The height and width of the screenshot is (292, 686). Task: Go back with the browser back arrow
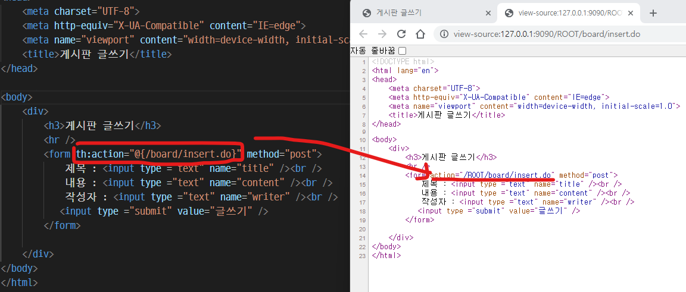(363, 34)
